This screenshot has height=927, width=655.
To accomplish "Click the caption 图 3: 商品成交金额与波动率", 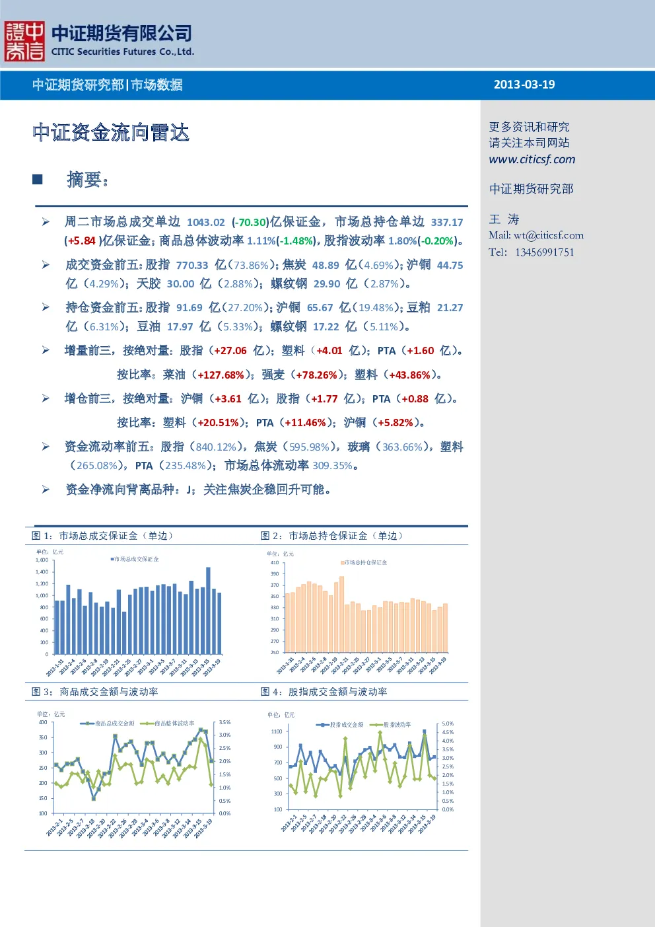I will click(95, 692).
